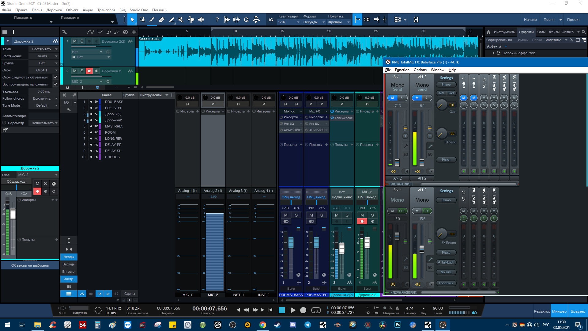
Task: Select the Mute tool in toolbar
Action: tap(181, 20)
